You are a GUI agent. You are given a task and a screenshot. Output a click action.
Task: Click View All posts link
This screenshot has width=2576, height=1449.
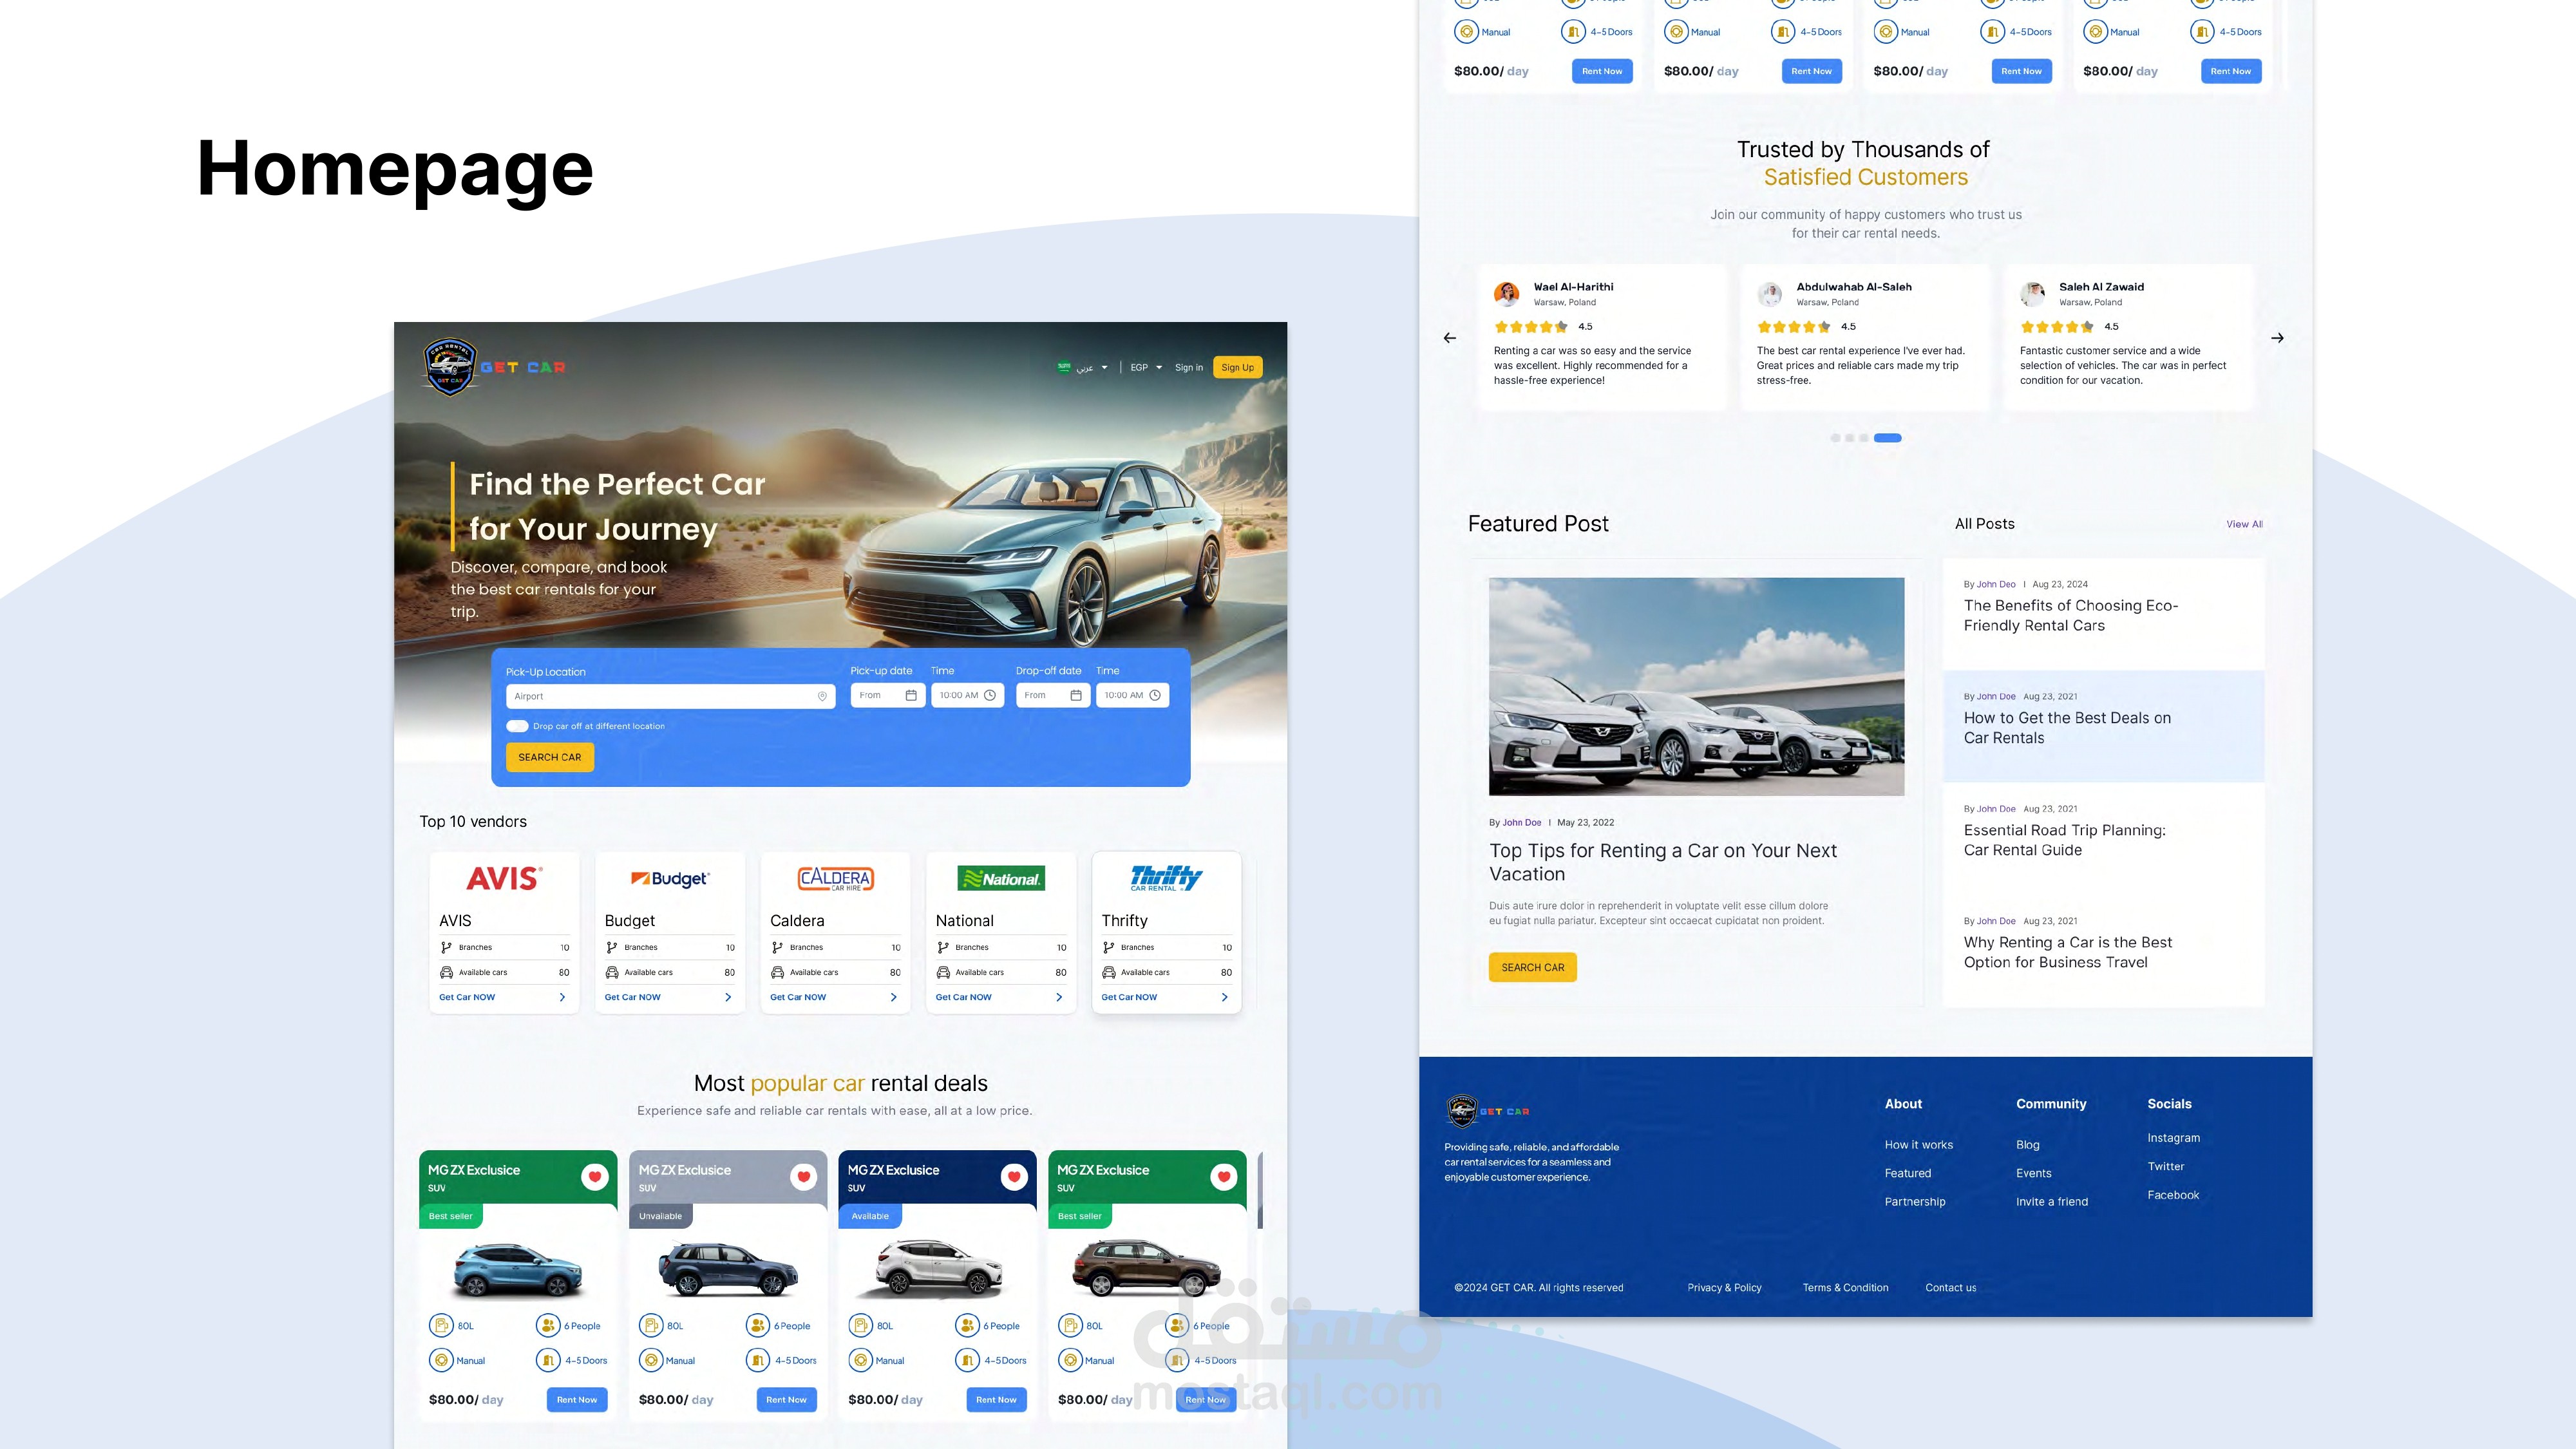click(x=2244, y=524)
